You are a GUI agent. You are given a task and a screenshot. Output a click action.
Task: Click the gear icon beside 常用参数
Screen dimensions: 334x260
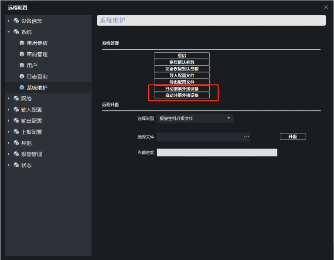click(22, 43)
